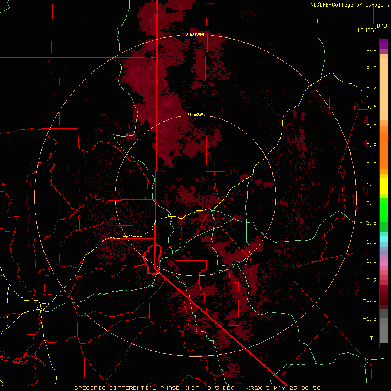Click the 9.8 value on the scale
The width and height of the screenshot is (391, 391).
pyautogui.click(x=371, y=49)
